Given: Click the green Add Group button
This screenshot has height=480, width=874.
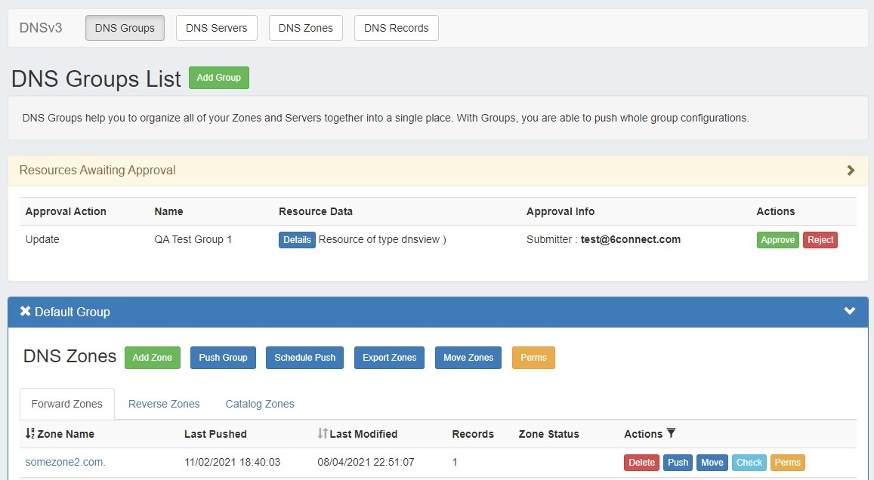Looking at the screenshot, I should click(x=218, y=78).
